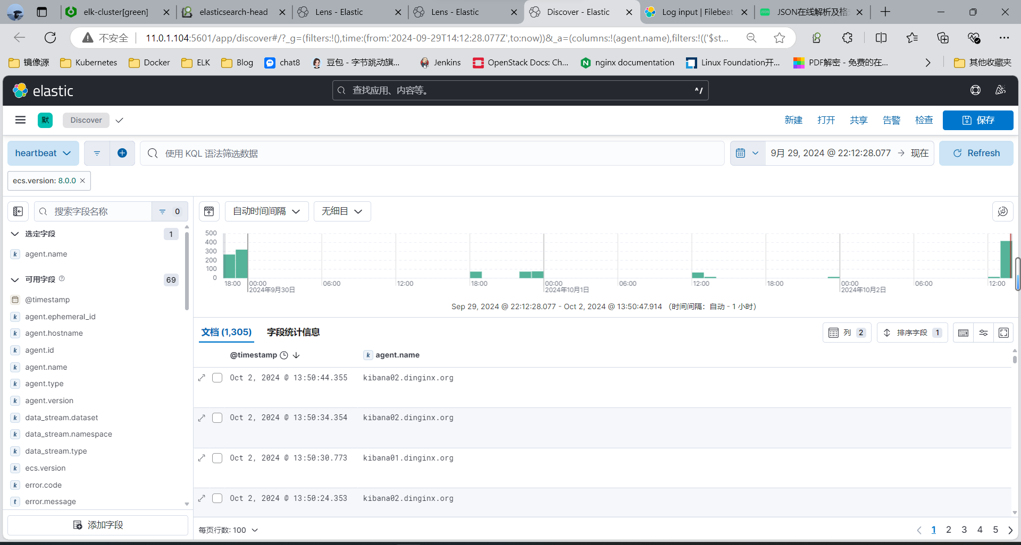The image size is (1021, 545).
Task: Click the KQL query input field
Action: pos(432,153)
